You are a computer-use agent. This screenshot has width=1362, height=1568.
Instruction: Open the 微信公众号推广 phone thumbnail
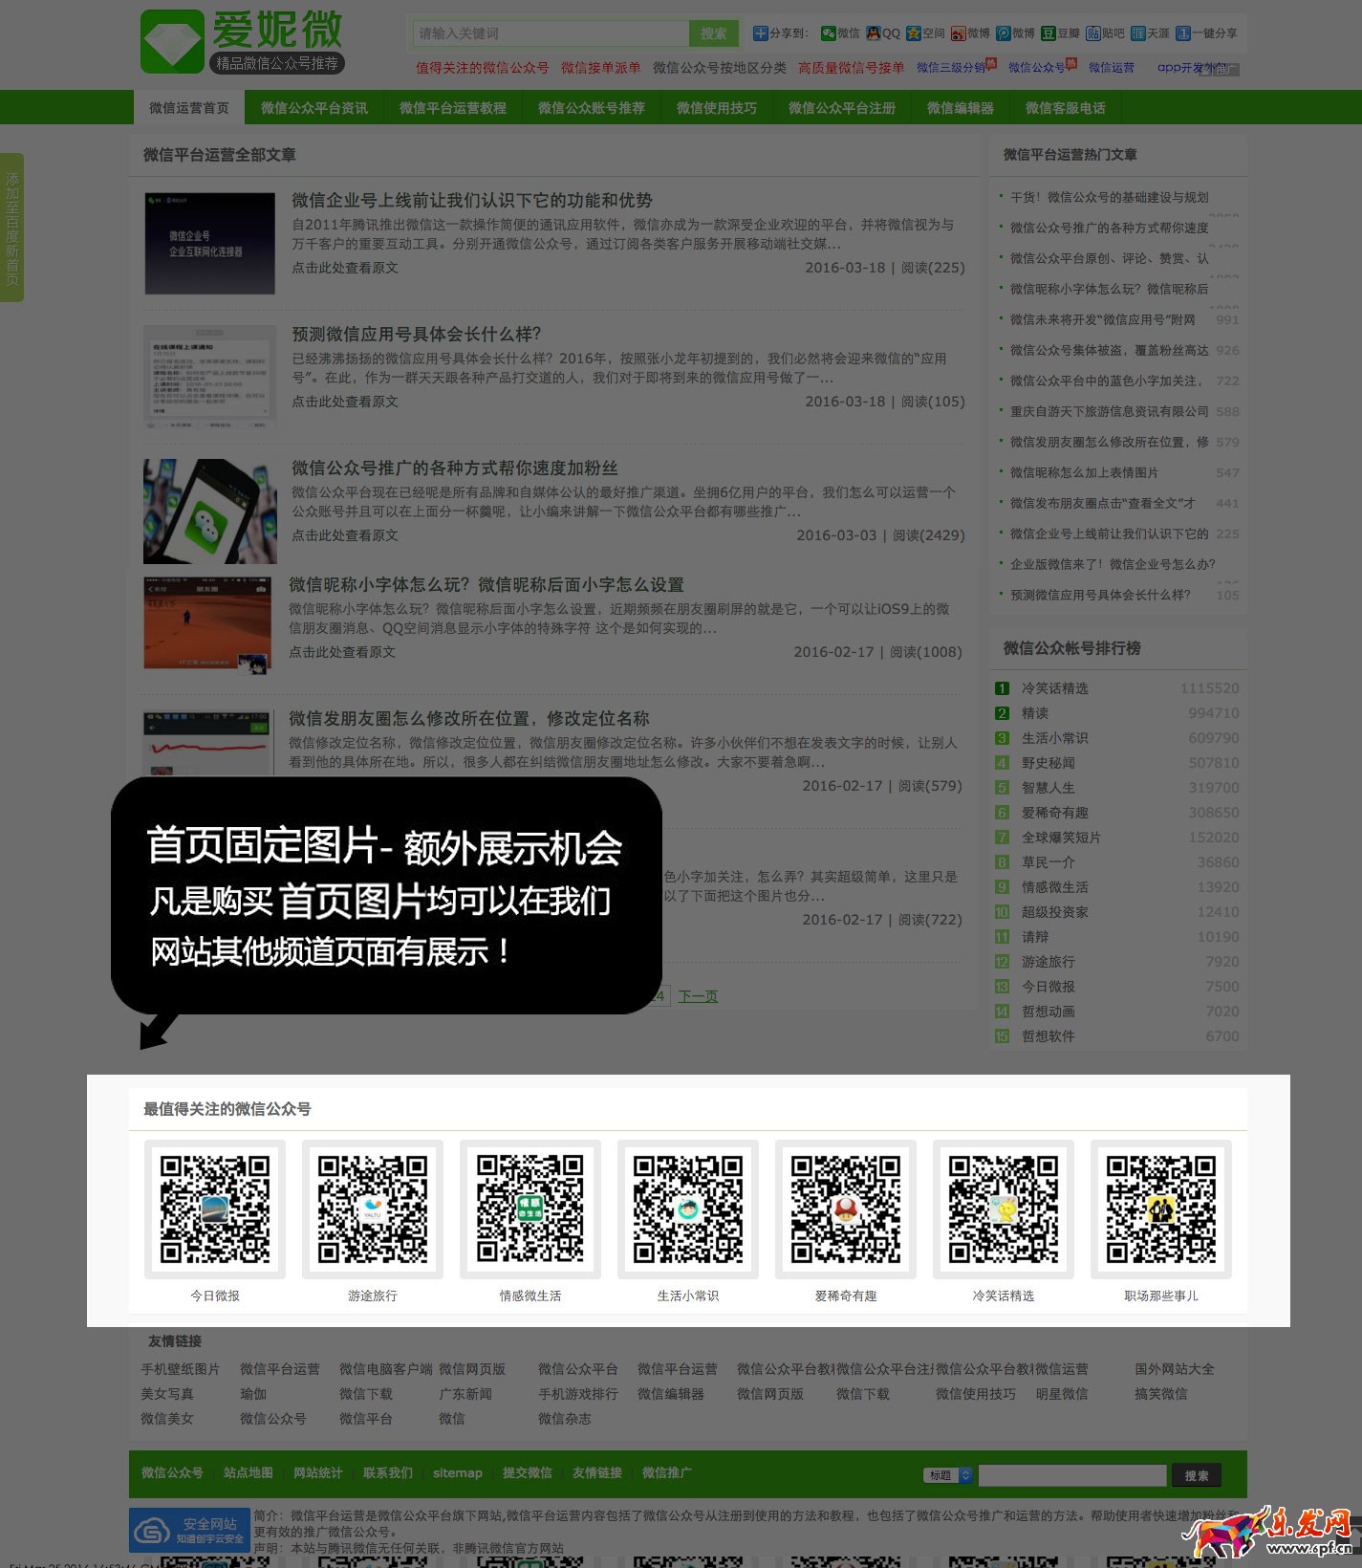[210, 511]
